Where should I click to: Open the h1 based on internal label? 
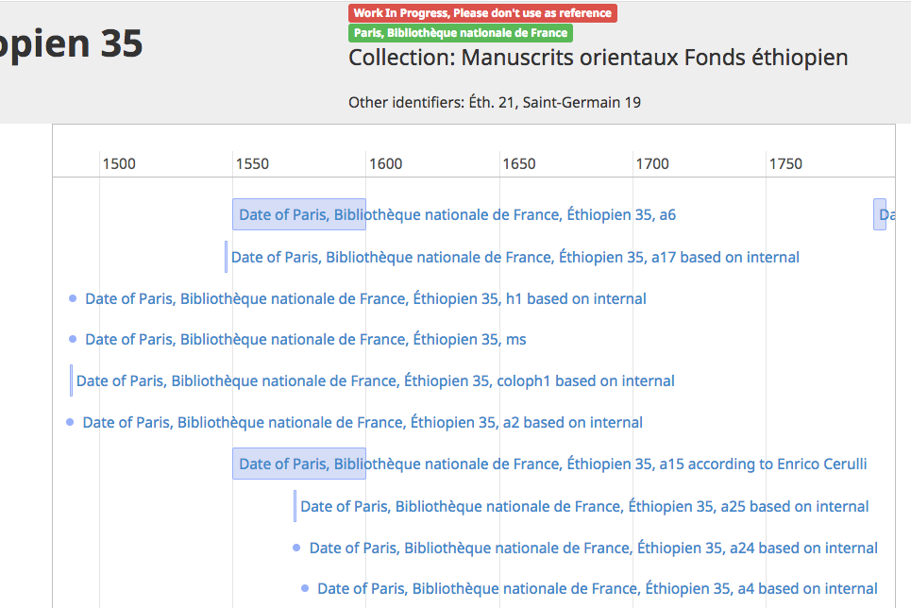coord(365,298)
